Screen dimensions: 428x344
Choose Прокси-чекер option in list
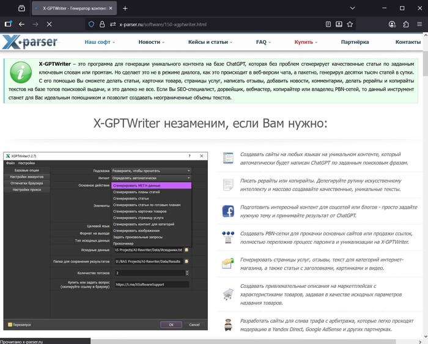(x=151, y=243)
